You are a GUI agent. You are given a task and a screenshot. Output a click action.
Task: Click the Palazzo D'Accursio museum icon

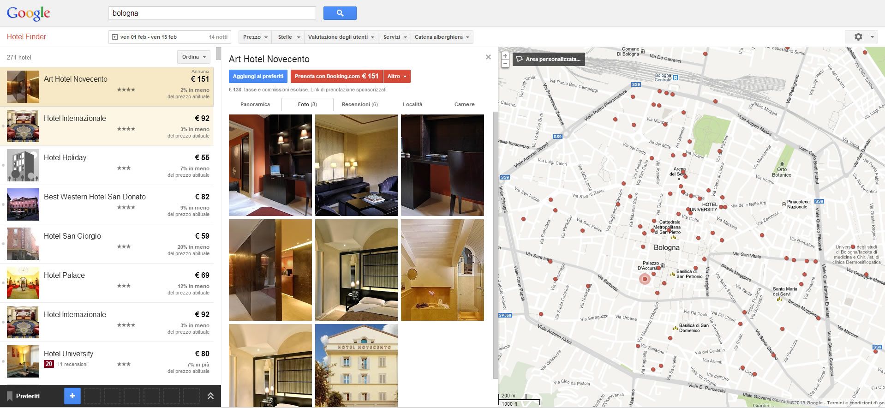663,265
